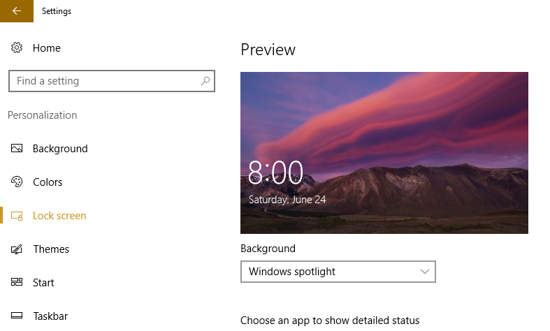Click the lock screen preview image
The image size is (550, 331).
coord(384,153)
